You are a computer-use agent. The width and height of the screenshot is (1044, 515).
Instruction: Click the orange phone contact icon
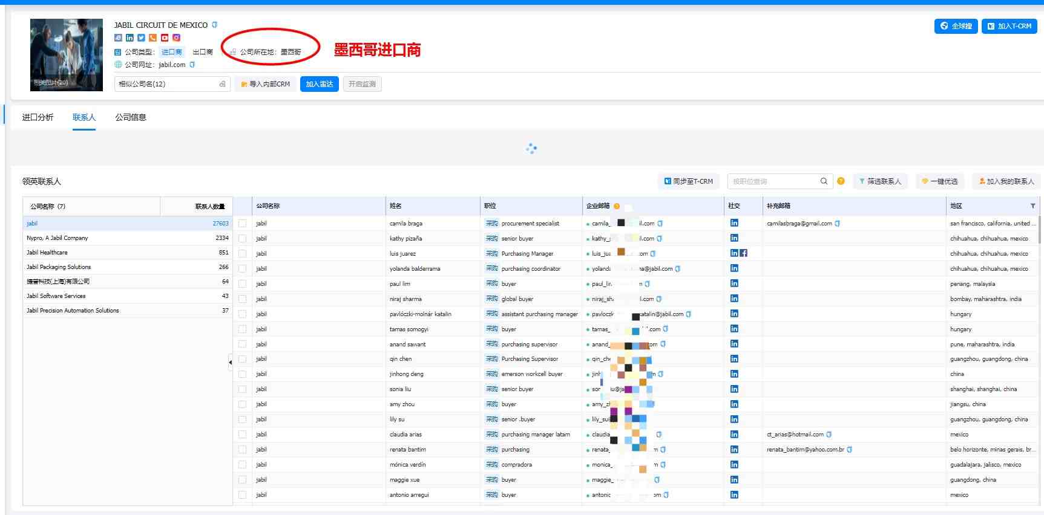click(x=153, y=37)
